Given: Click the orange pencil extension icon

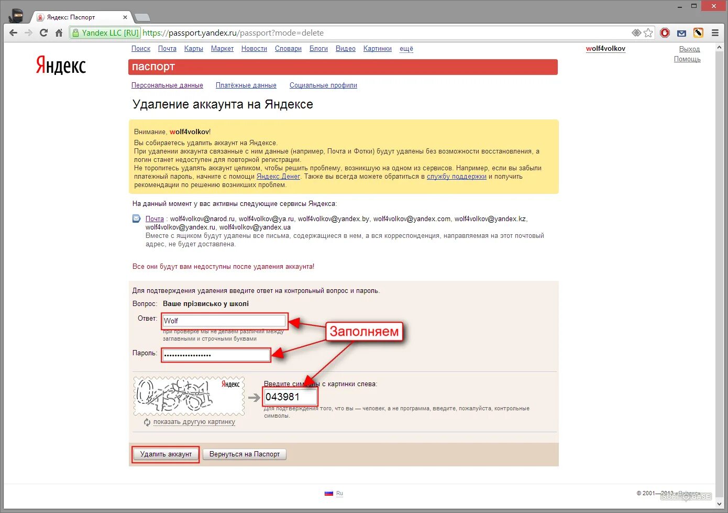Looking at the screenshot, I should pyautogui.click(x=698, y=32).
